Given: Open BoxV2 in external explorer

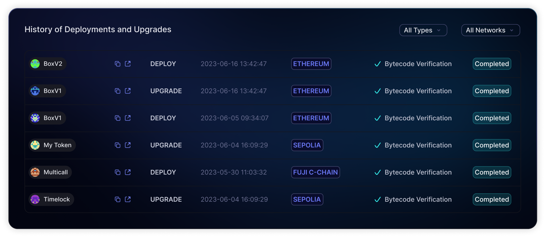Looking at the screenshot, I should (x=128, y=64).
